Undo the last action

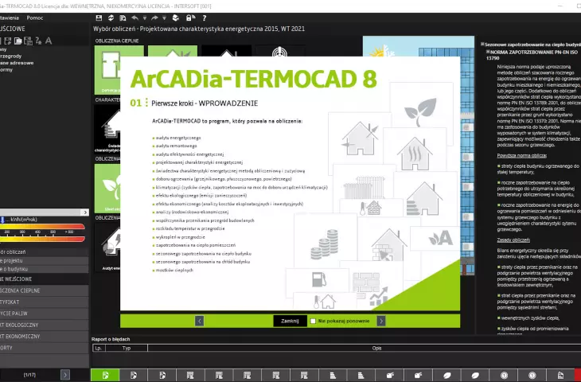point(135,18)
